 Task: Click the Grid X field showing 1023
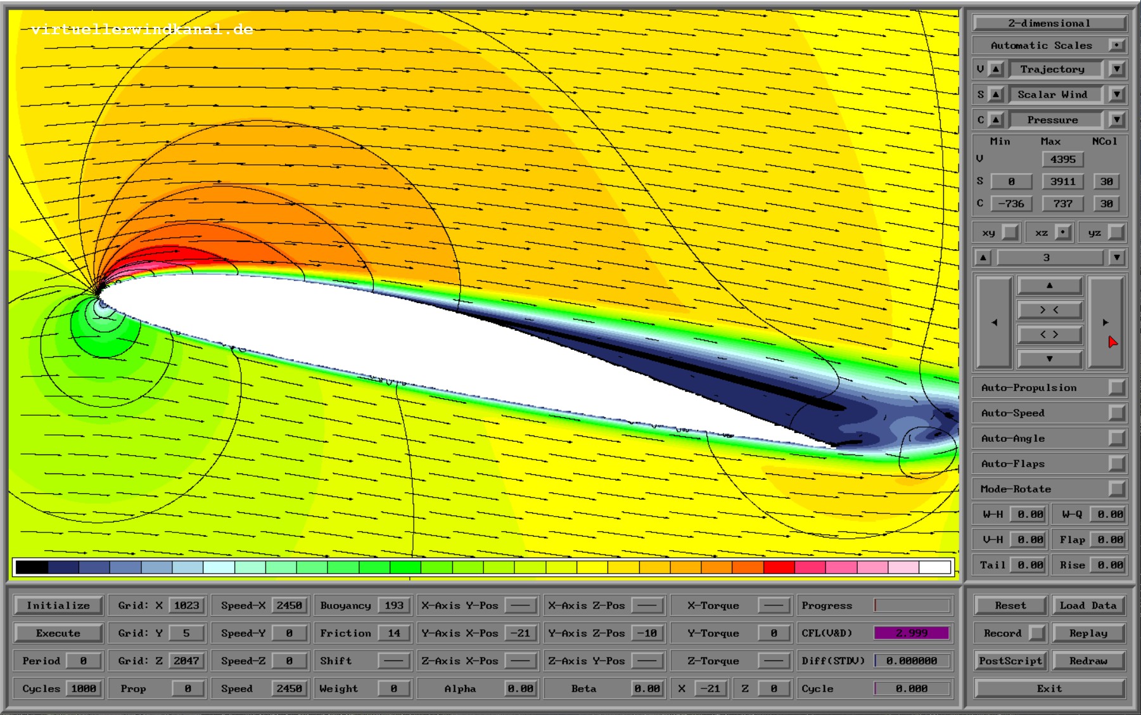(186, 605)
